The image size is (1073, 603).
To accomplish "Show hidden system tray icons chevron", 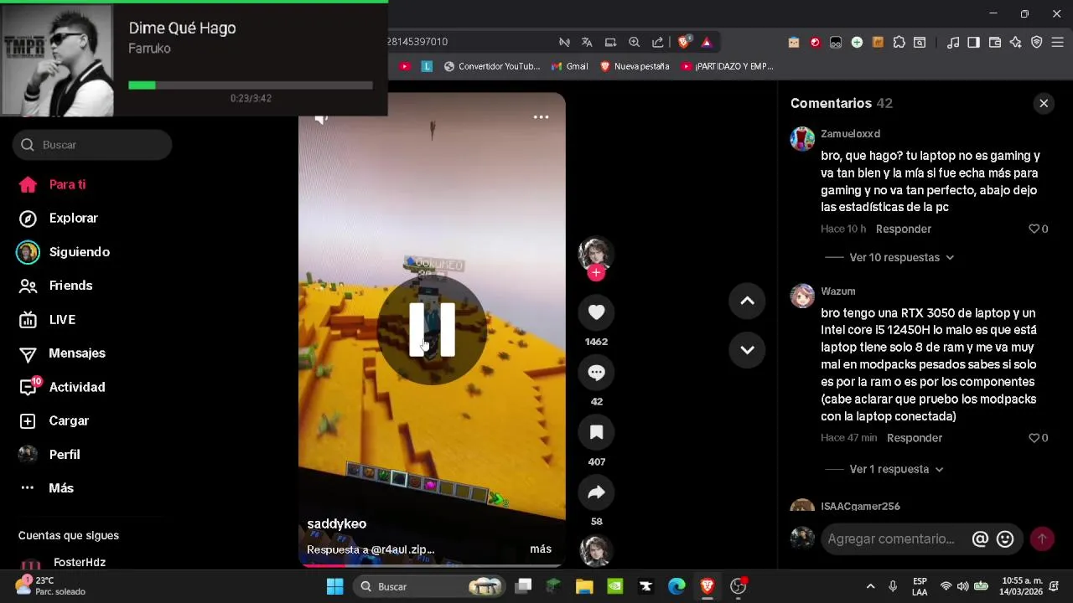I will [870, 586].
